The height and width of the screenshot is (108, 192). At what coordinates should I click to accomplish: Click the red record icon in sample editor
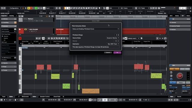(x=20, y=38)
